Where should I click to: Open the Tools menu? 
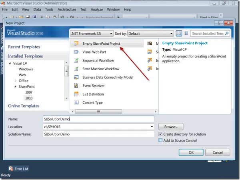(49, 10)
